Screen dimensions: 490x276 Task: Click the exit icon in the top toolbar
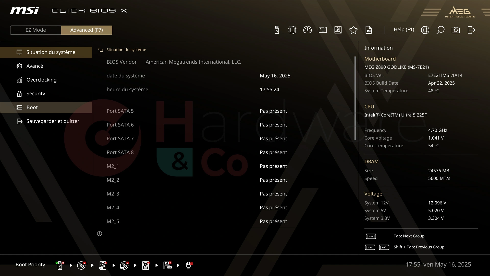click(471, 30)
